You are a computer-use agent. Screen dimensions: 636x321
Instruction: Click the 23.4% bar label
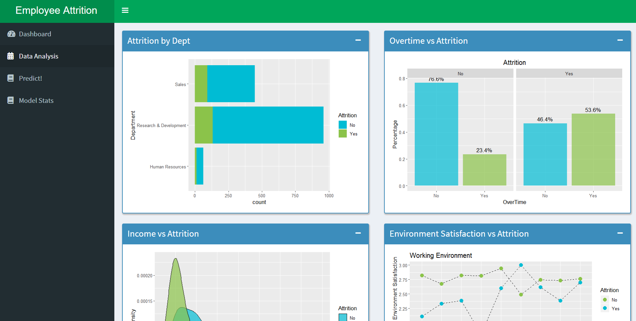[484, 150]
